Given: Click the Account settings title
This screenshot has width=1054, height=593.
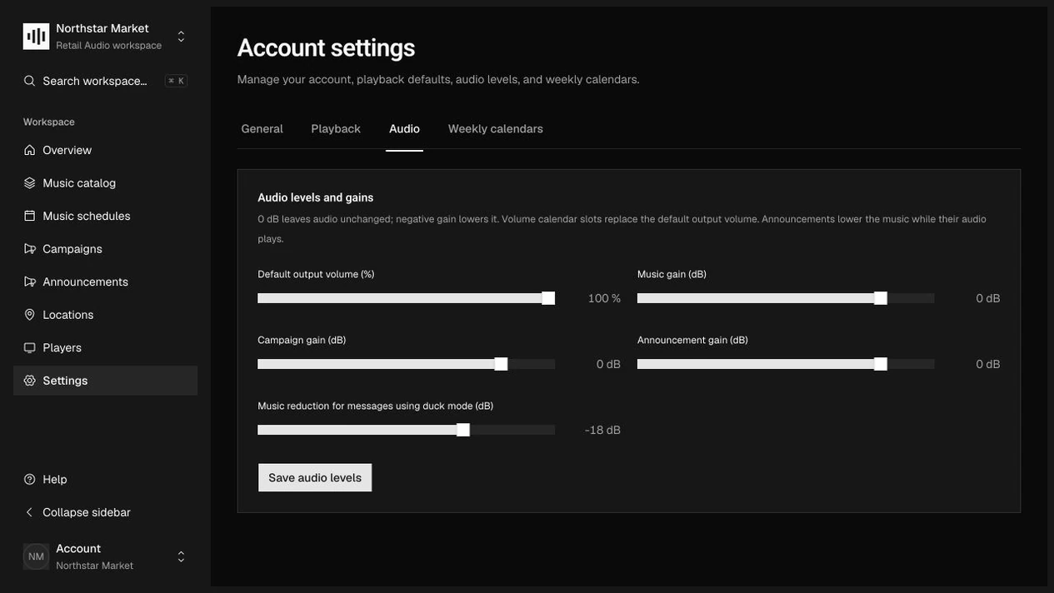Looking at the screenshot, I should coord(326,47).
